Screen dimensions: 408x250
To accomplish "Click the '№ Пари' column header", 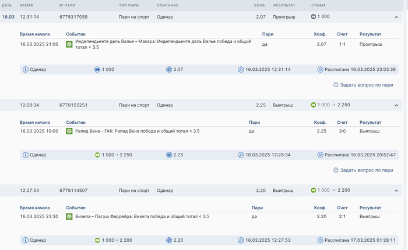I will (x=66, y=5).
